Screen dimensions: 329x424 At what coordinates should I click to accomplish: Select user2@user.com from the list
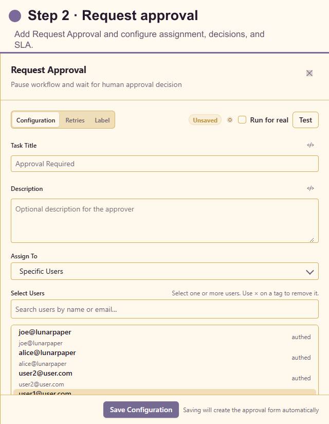point(165,378)
